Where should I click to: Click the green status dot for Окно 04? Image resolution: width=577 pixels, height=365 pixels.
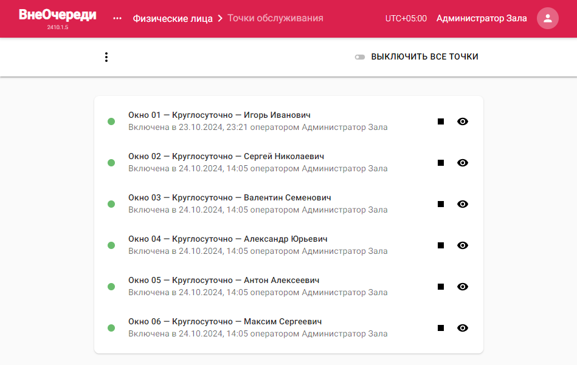[111, 245]
